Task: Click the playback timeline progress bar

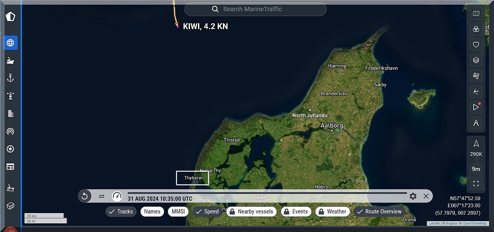Action: [x=267, y=193]
